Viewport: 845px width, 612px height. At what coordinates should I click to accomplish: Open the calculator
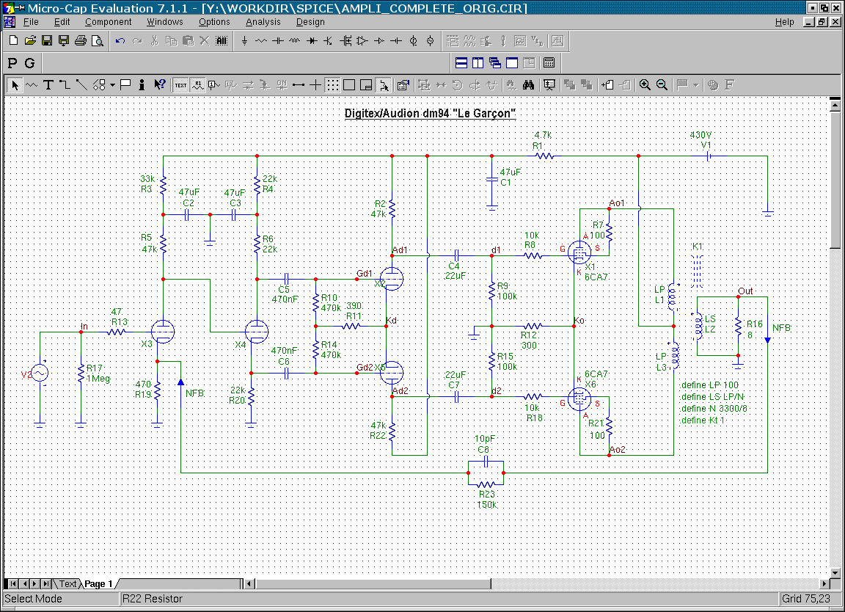549,62
